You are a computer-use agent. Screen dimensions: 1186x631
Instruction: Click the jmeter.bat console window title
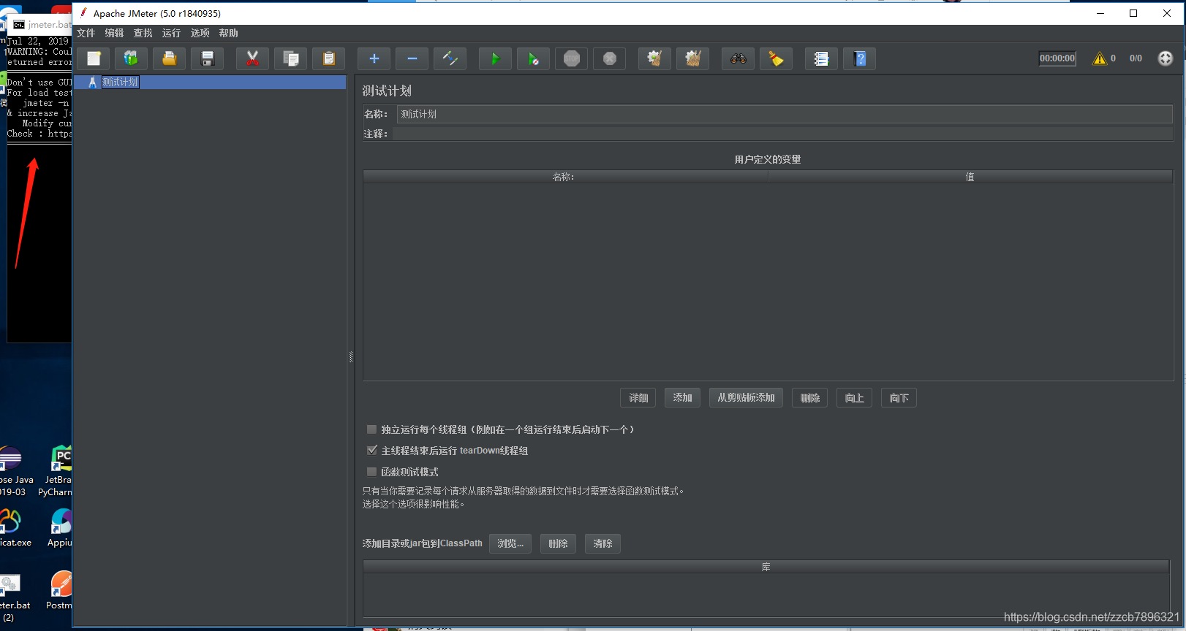pyautogui.click(x=49, y=25)
